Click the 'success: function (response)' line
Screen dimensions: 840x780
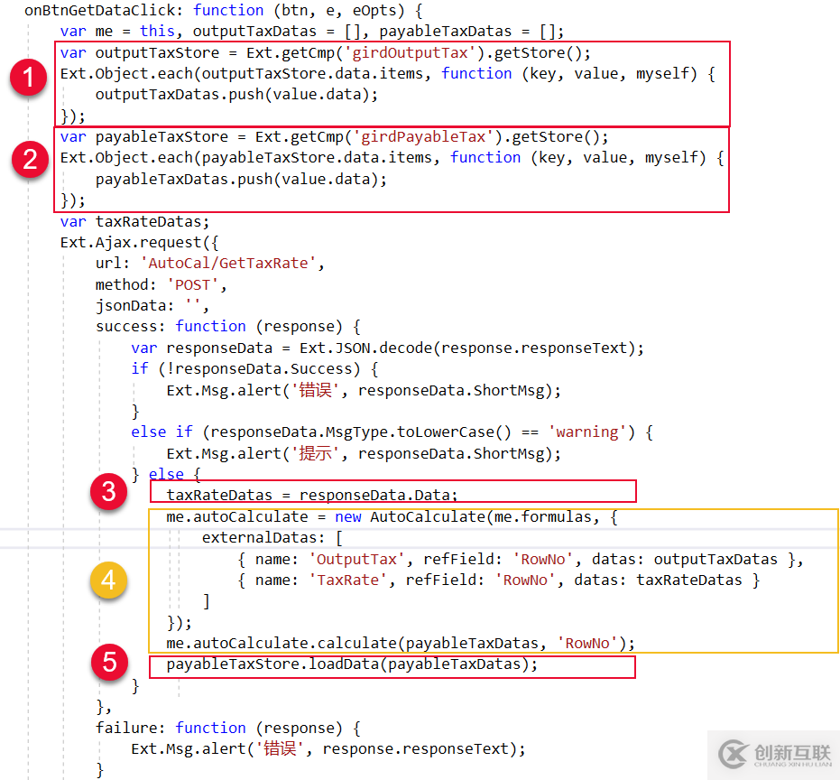pyautogui.click(x=228, y=327)
